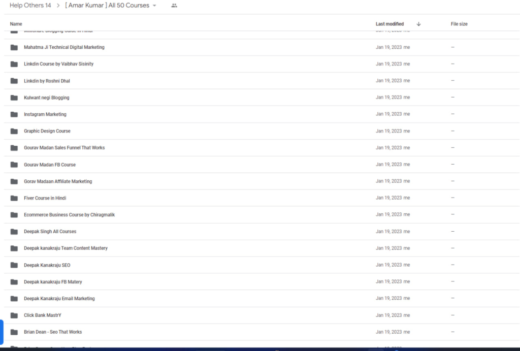This screenshot has width=520, height=351.
Task: Select Deepak Singh All Courses folder name
Action: coord(50,231)
